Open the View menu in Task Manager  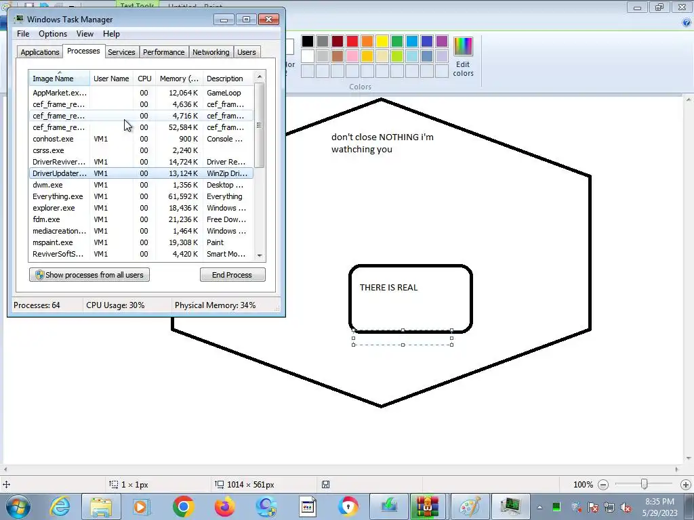[x=85, y=34]
